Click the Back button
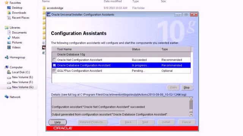Screen dimensions: 243x136 128,122
